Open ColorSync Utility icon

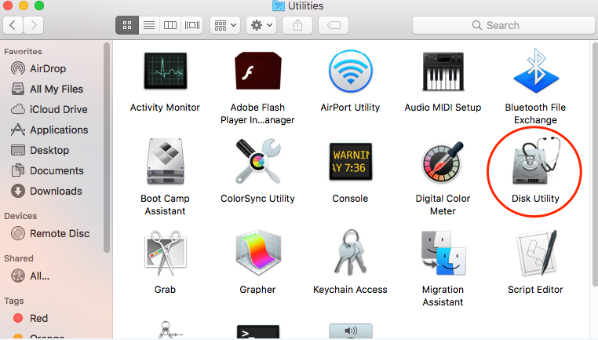[x=258, y=162]
